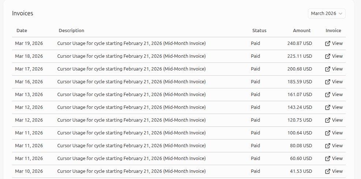Click the 200.68 USD amount
Viewport: 361px width, 179px height.
[300, 69]
